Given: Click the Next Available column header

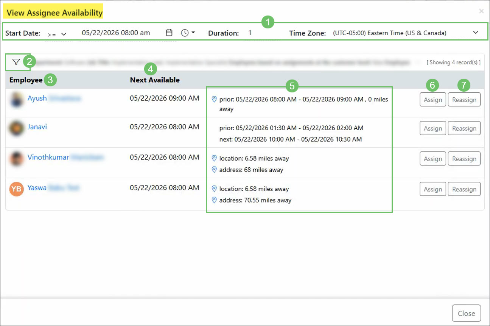Looking at the screenshot, I should (155, 80).
